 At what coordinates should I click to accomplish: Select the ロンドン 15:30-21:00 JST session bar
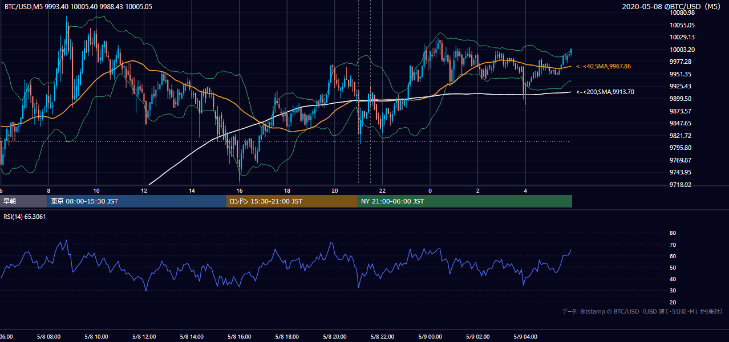(x=292, y=201)
